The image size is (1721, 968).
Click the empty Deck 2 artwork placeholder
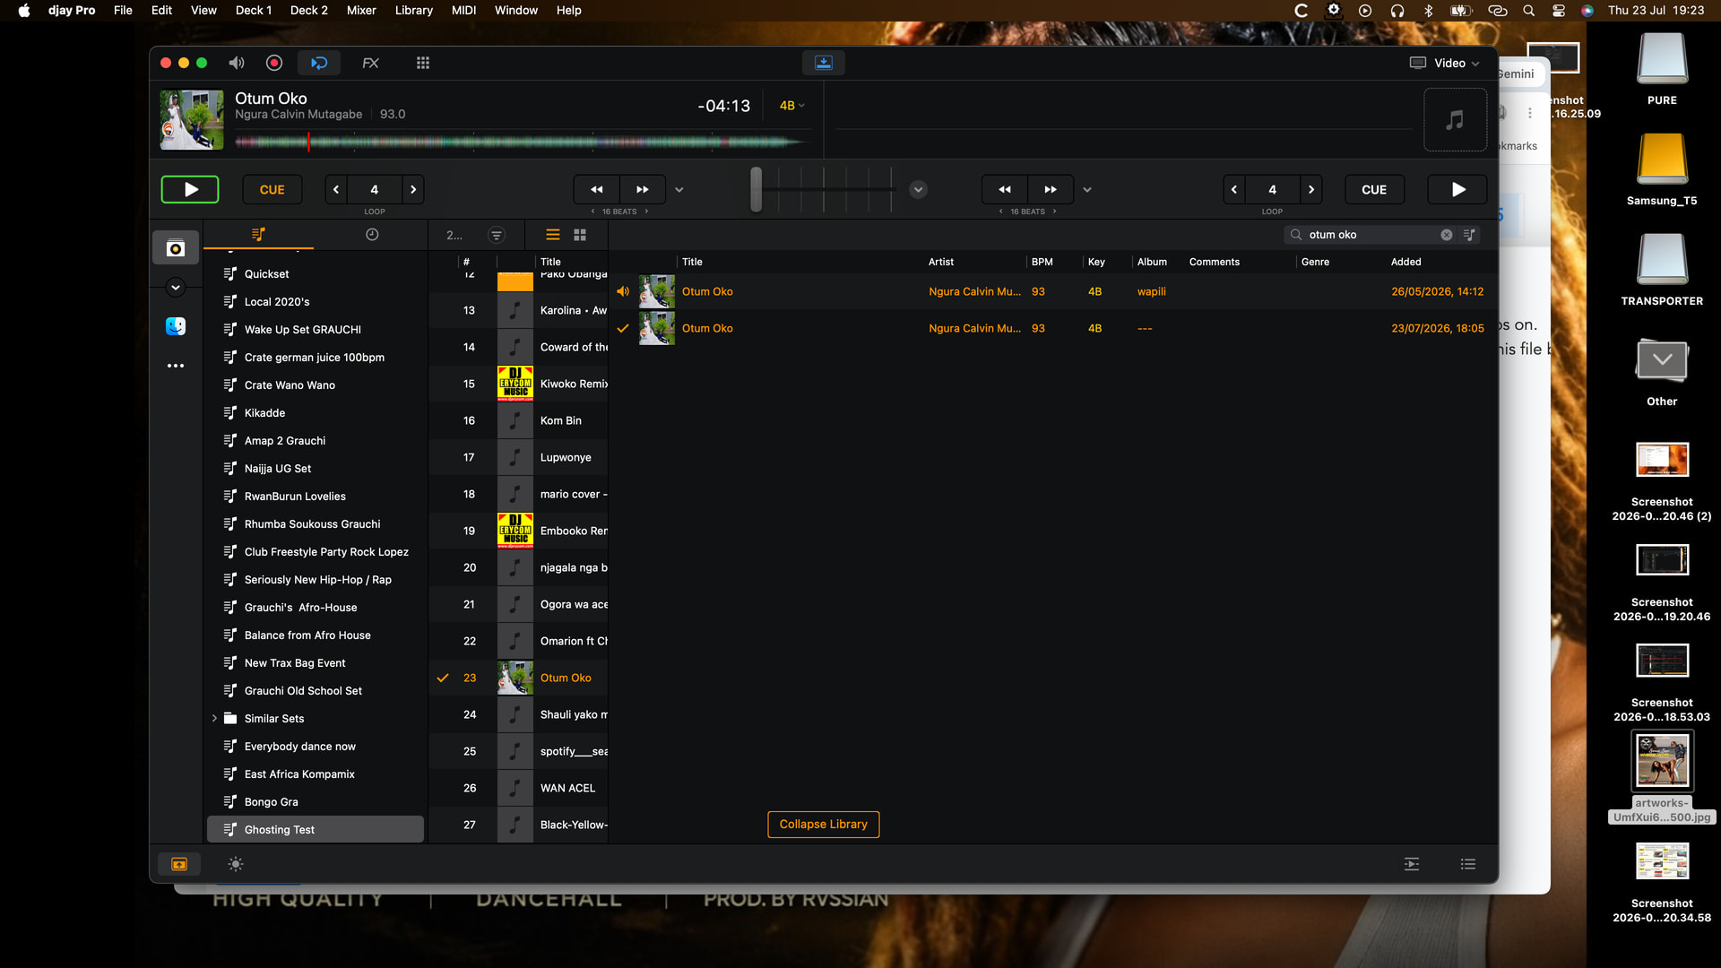[x=1455, y=119]
